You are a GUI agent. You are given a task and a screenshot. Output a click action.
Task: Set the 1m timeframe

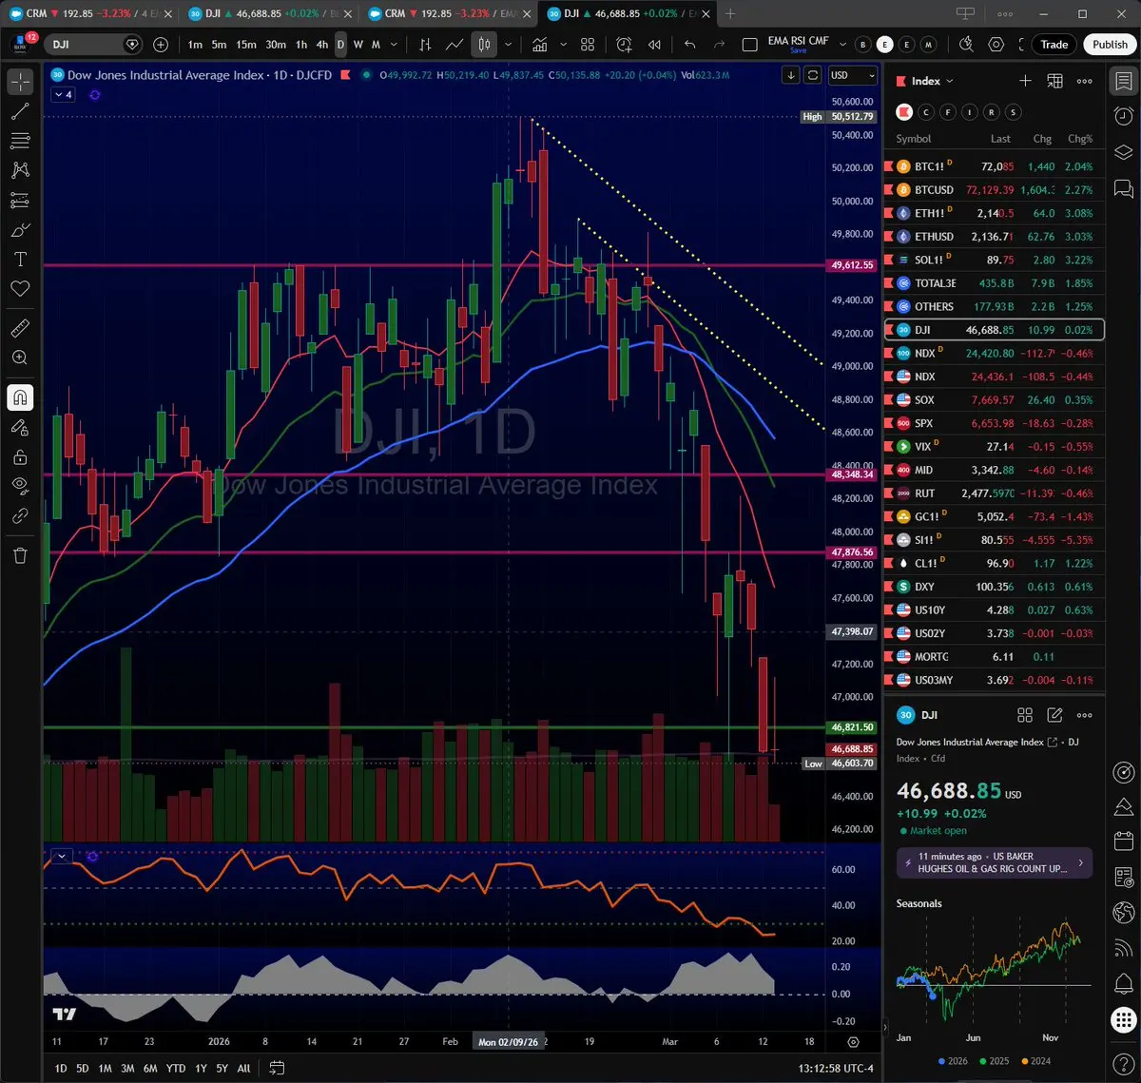[195, 45]
